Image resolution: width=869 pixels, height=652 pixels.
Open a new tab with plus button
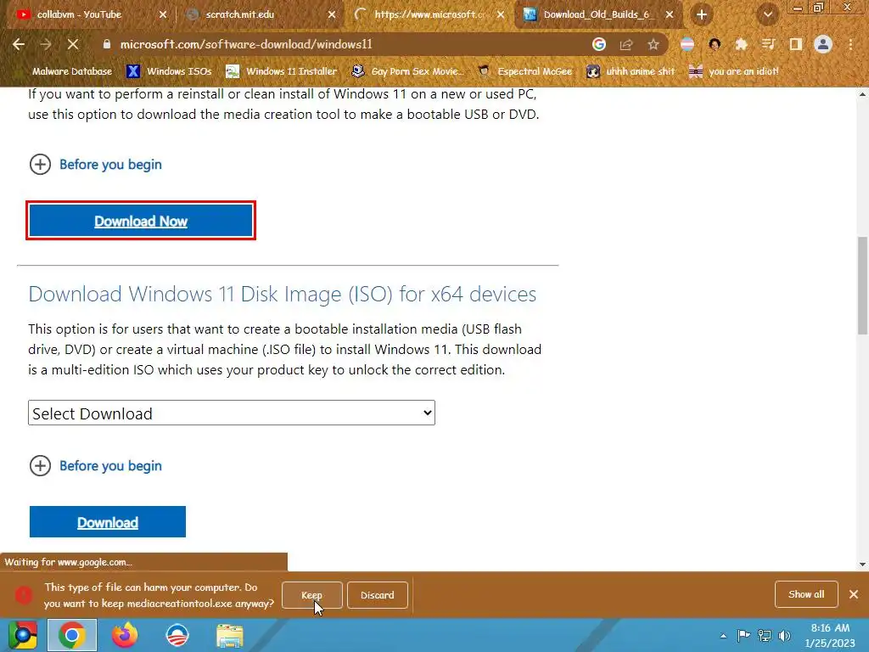[x=702, y=14]
